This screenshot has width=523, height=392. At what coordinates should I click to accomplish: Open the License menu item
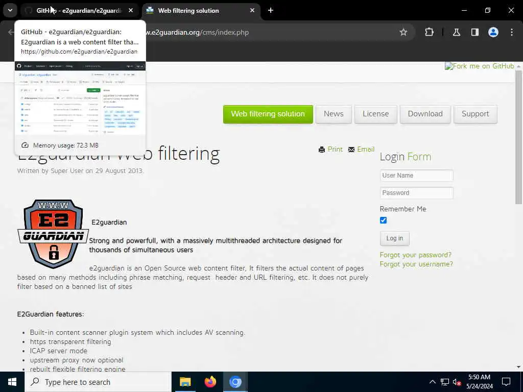[x=375, y=114]
